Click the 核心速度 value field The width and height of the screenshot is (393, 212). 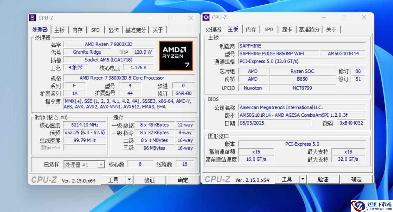(x=85, y=125)
